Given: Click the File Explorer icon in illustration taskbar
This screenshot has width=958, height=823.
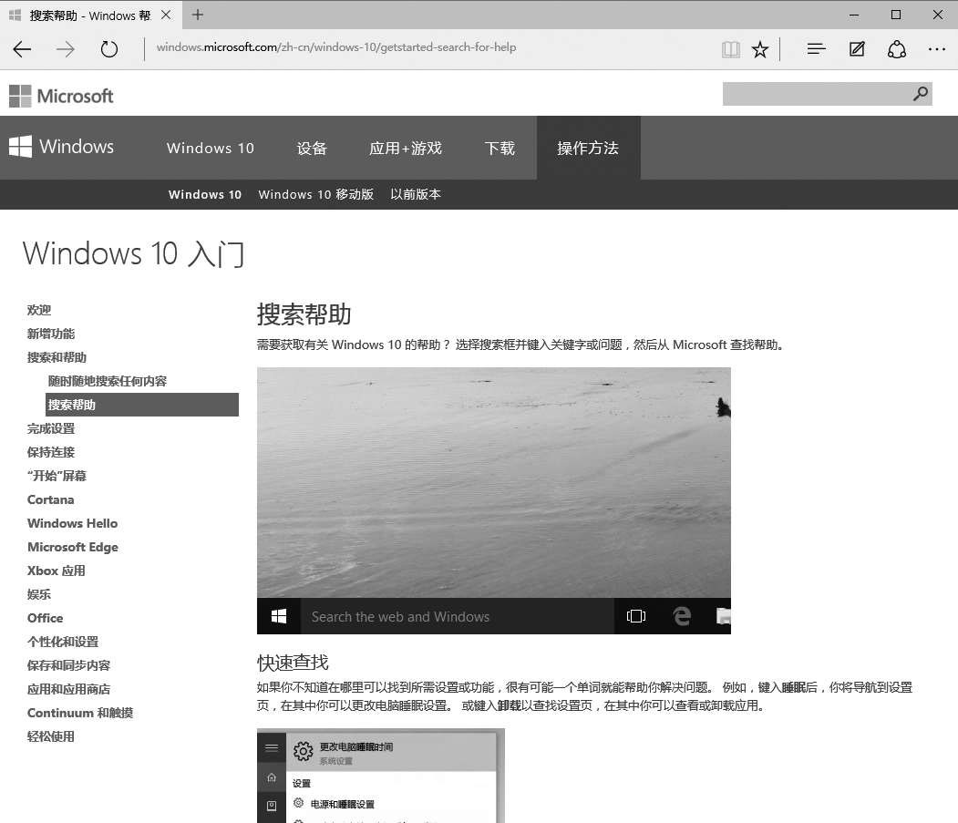Looking at the screenshot, I should [724, 616].
